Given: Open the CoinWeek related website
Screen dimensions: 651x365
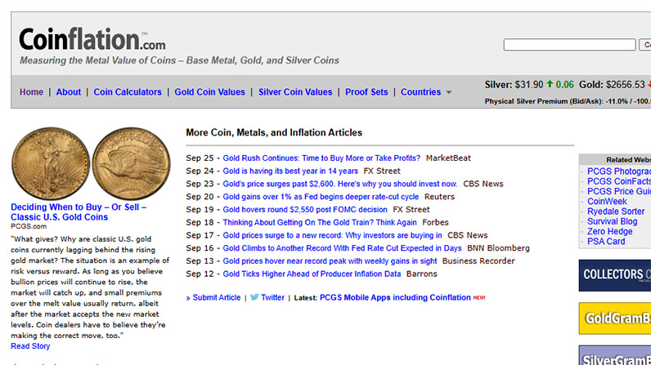Looking at the screenshot, I should (x=607, y=201).
